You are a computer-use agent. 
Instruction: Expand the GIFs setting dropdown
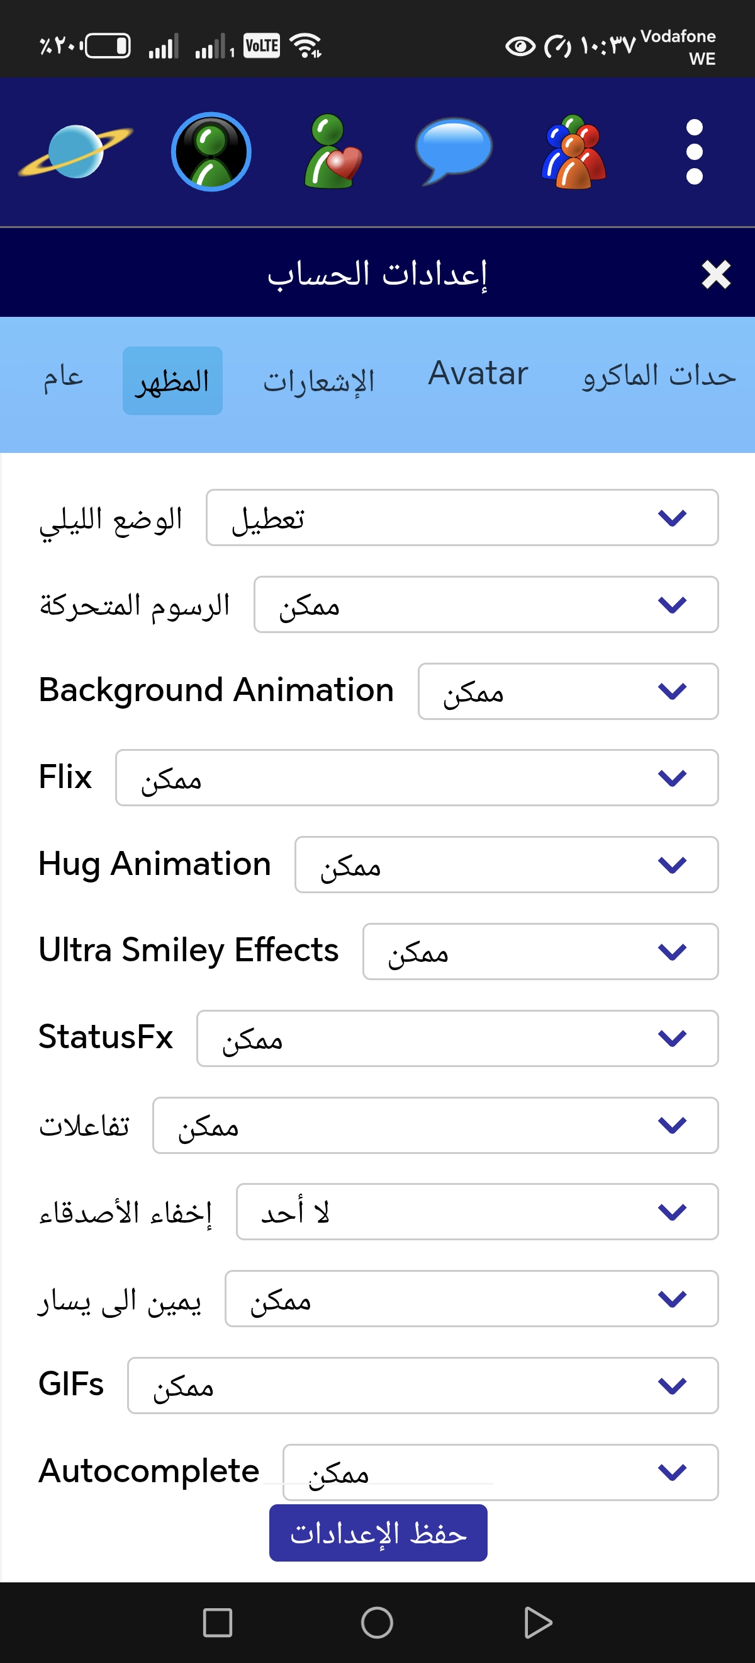[422, 1385]
